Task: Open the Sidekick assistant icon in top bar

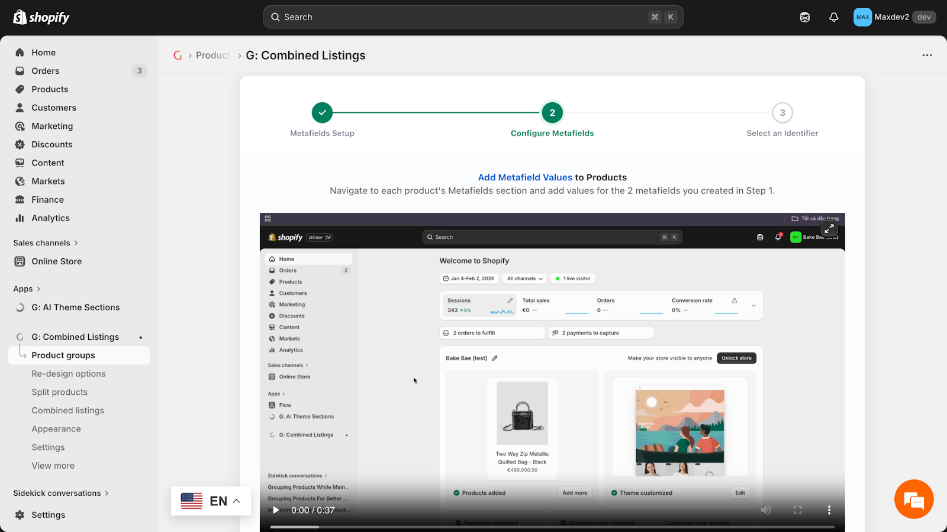Action: (x=805, y=17)
